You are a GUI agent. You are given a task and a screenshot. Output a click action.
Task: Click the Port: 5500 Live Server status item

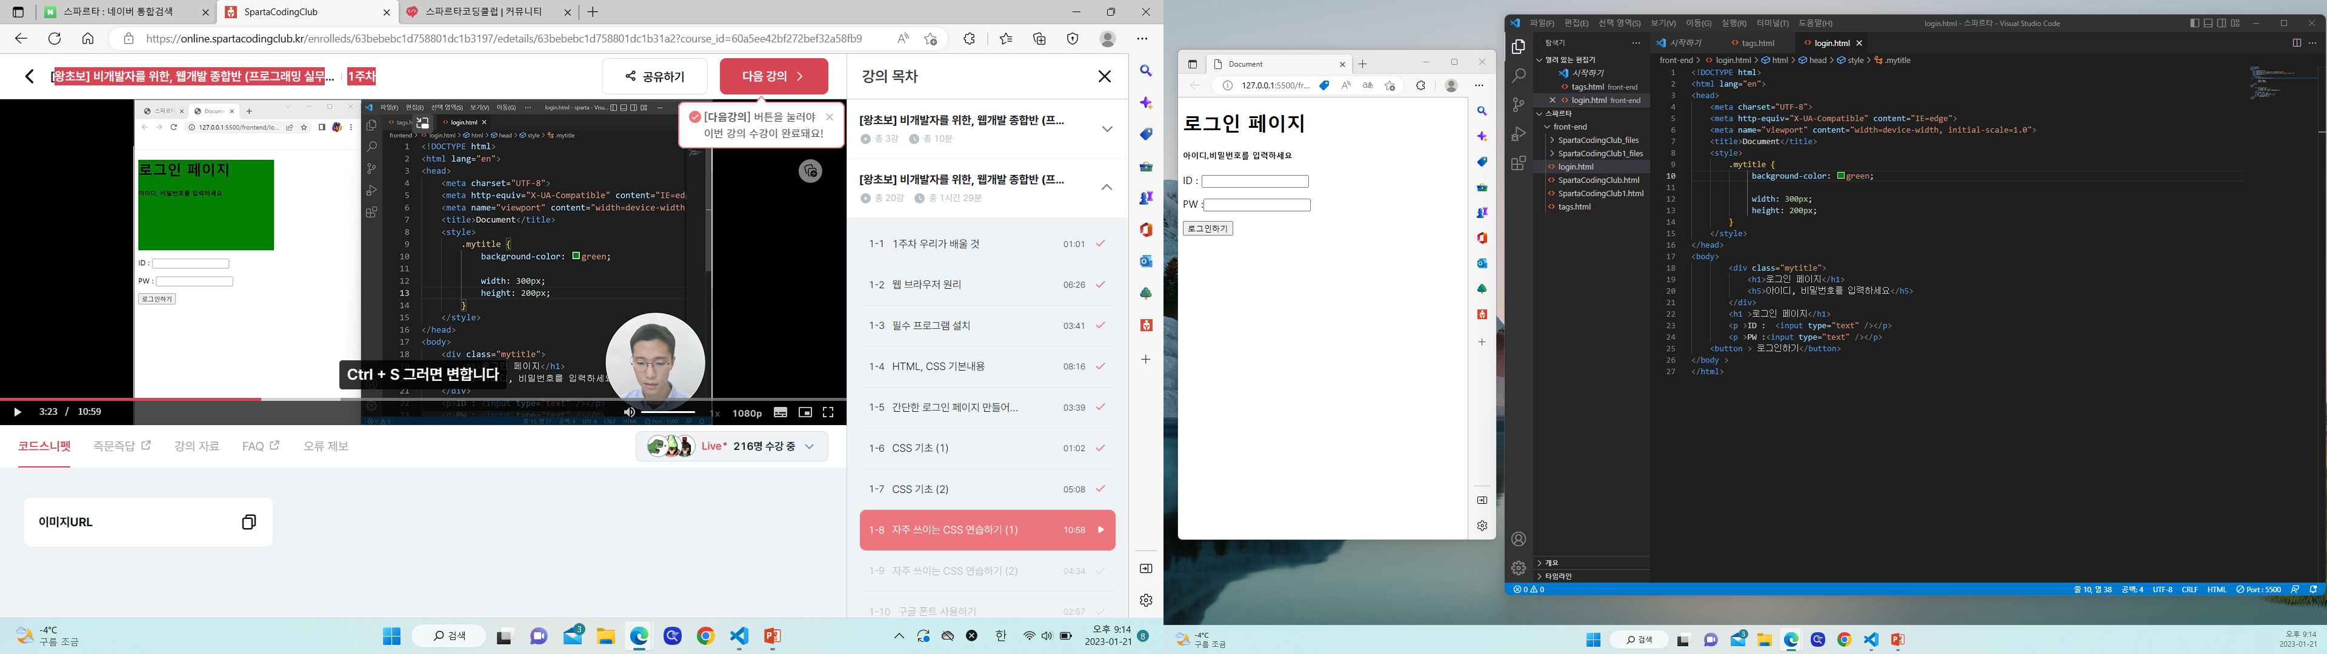(2259, 589)
